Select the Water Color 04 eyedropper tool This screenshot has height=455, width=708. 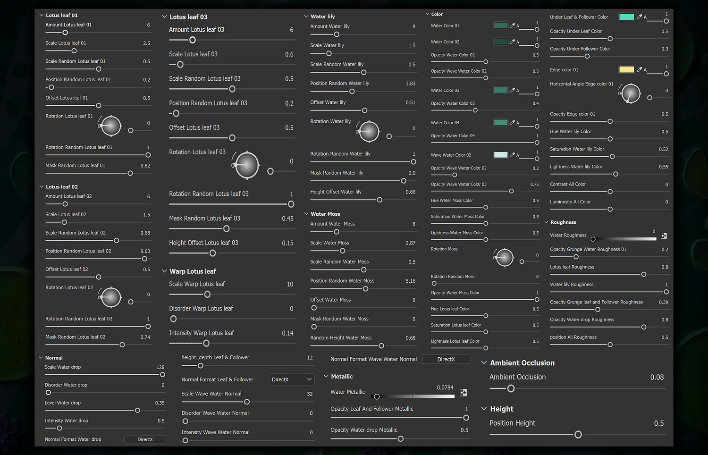[513, 123]
